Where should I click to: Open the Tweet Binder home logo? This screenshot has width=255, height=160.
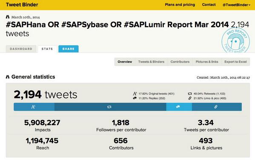[22, 5]
